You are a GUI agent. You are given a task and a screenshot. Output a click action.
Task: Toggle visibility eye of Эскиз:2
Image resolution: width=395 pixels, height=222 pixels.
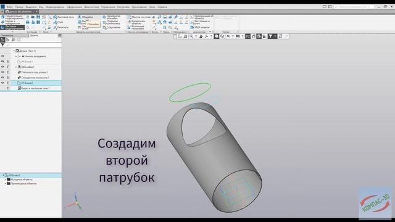[x=2, y=83]
